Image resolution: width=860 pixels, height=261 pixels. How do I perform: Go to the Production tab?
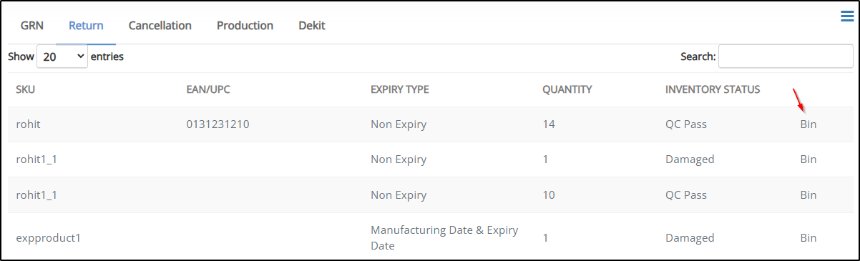tap(245, 26)
